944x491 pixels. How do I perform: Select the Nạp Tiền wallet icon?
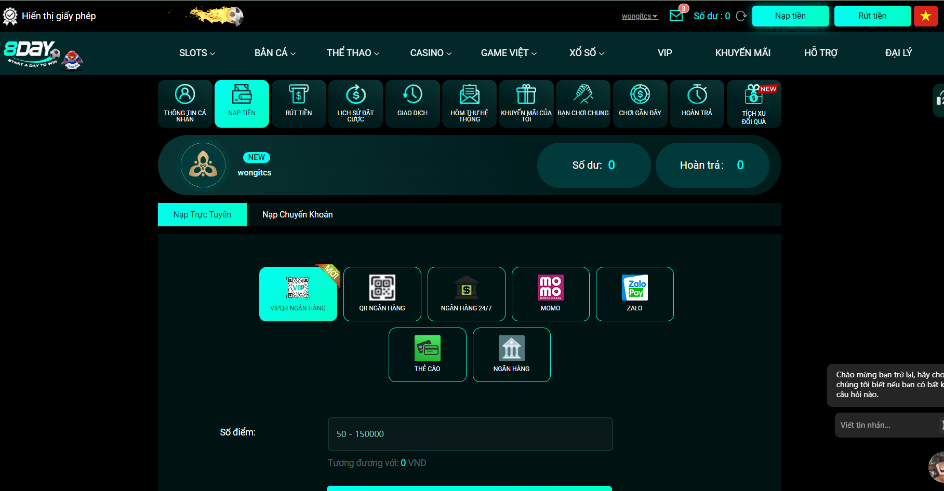[242, 103]
